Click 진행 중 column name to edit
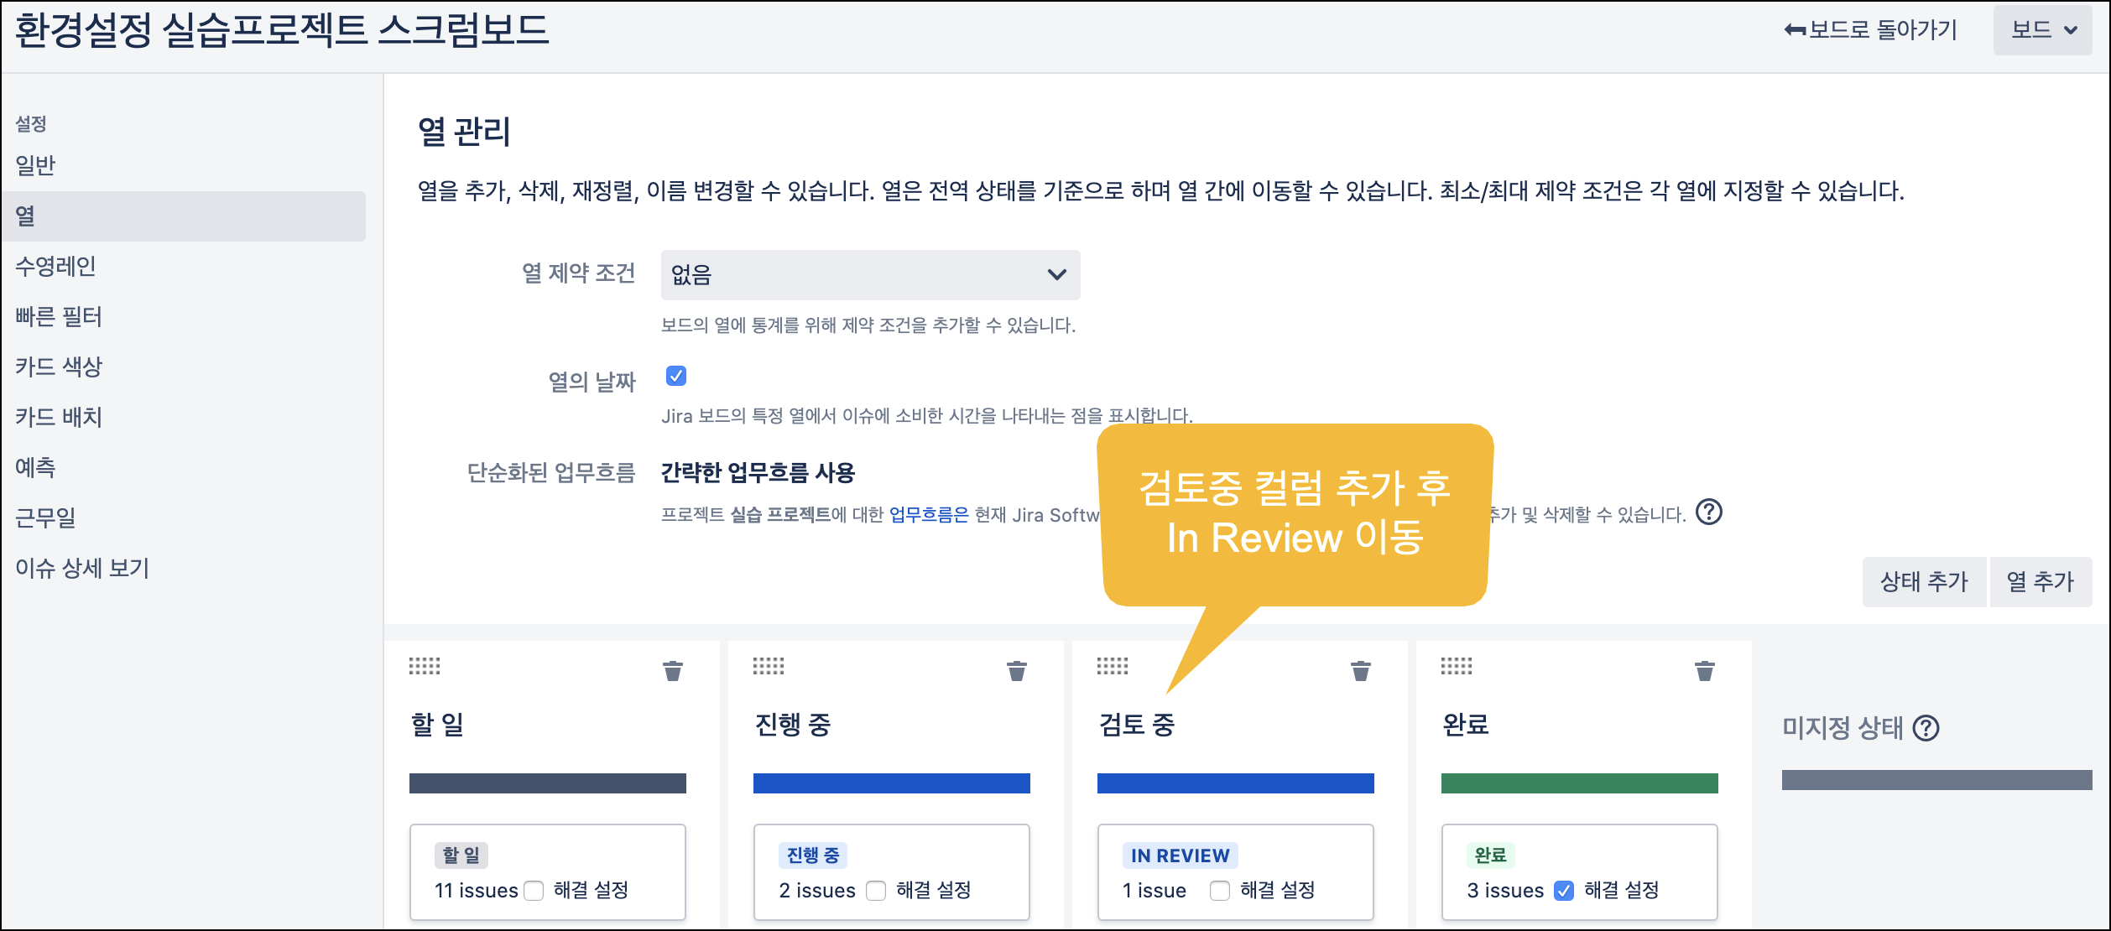The image size is (2111, 931). point(793,725)
